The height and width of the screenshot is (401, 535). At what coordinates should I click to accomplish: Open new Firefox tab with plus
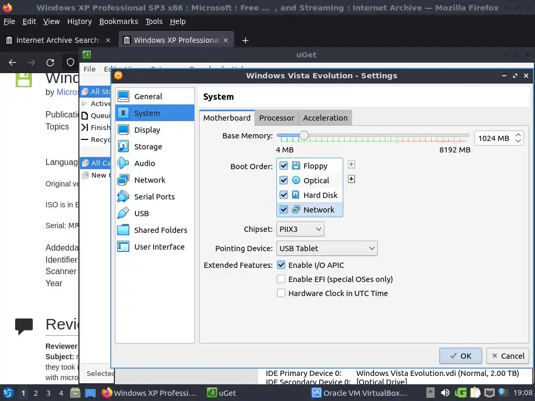[x=245, y=41]
